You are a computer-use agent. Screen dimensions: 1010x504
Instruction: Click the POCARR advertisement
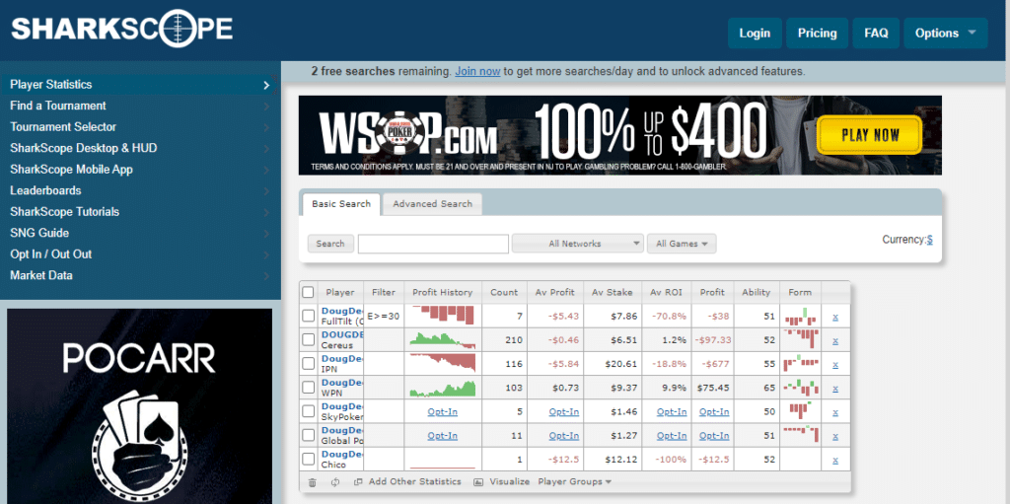click(140, 406)
